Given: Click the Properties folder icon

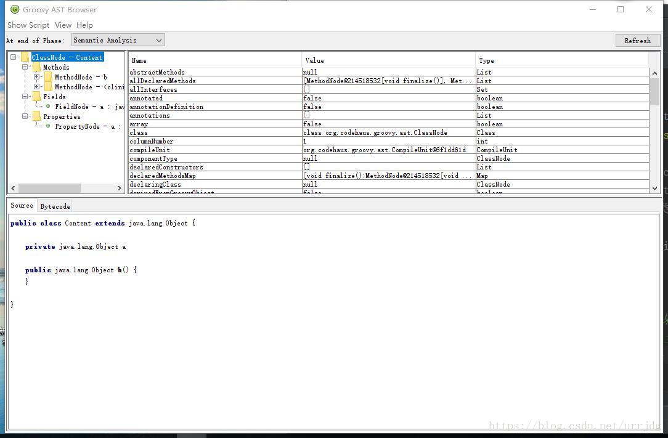Looking at the screenshot, I should pos(36,116).
